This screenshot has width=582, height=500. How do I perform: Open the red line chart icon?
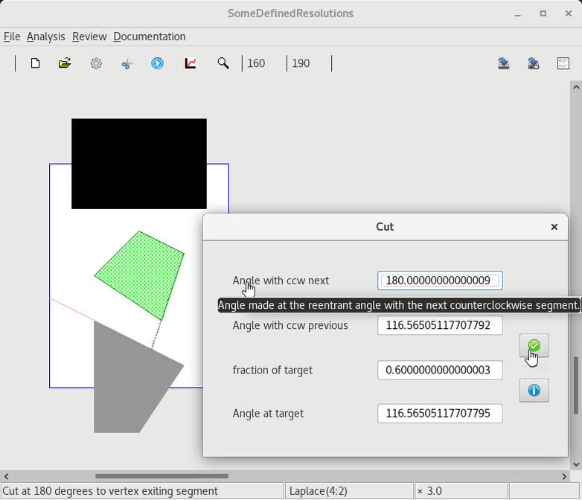(x=191, y=64)
